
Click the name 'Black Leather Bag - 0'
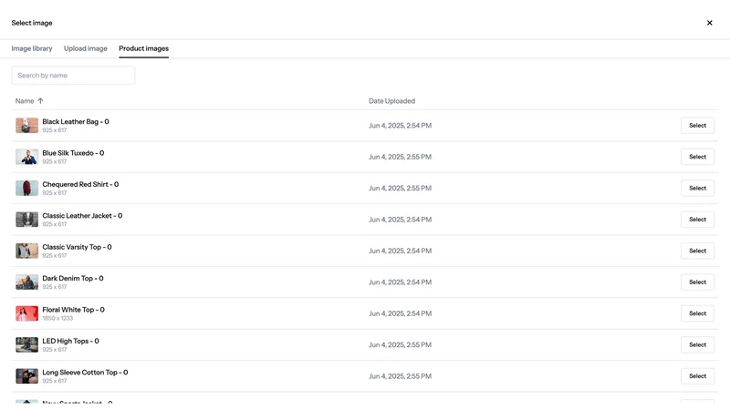pyautogui.click(x=76, y=121)
